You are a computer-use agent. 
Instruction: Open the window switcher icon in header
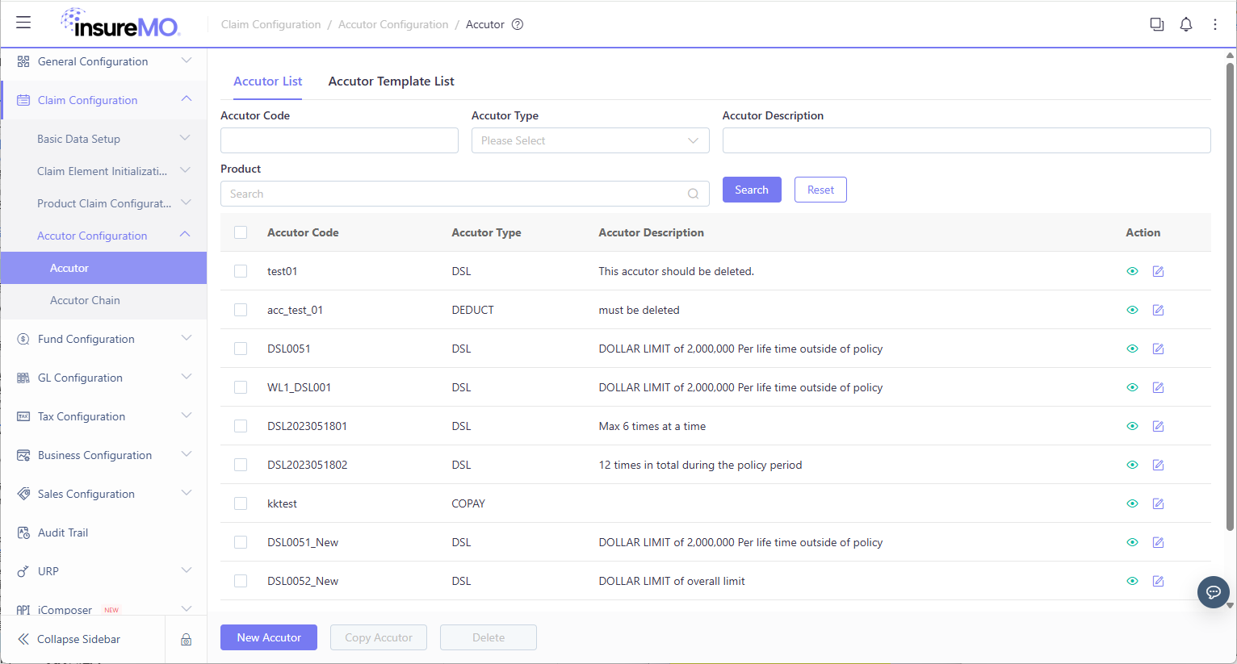click(1157, 24)
